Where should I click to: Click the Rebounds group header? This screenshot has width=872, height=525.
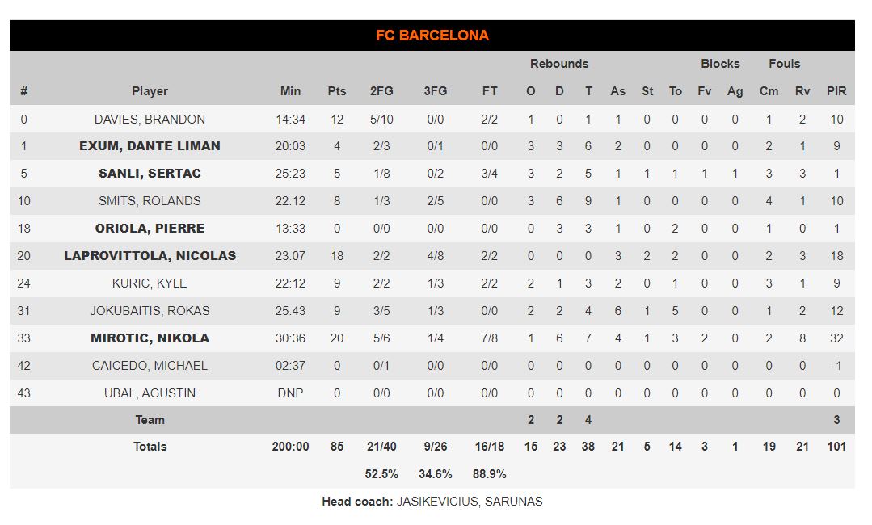coord(559,64)
